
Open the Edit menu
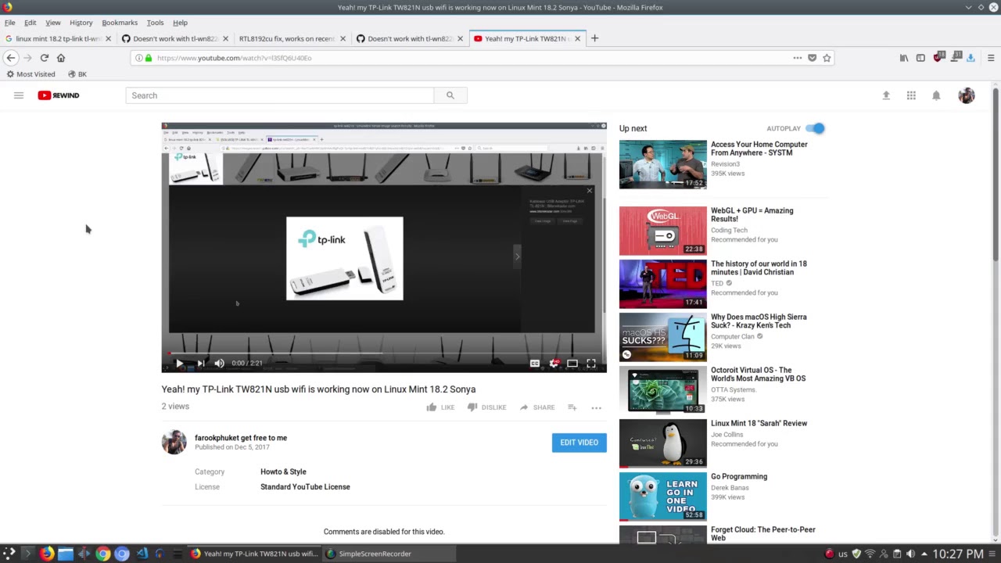[x=30, y=23]
